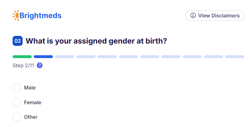Select the Female radio button
Viewport: 252px width, 127px height.
click(17, 103)
